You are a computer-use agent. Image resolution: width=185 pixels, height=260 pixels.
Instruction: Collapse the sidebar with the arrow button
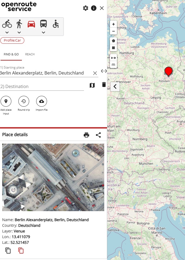[115, 87]
